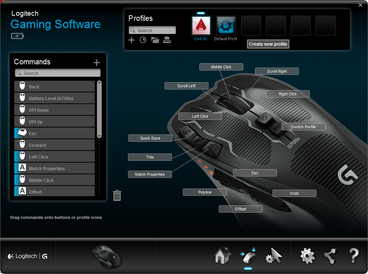Click the import/export folder icon
This screenshot has width=368, height=274.
click(x=155, y=40)
